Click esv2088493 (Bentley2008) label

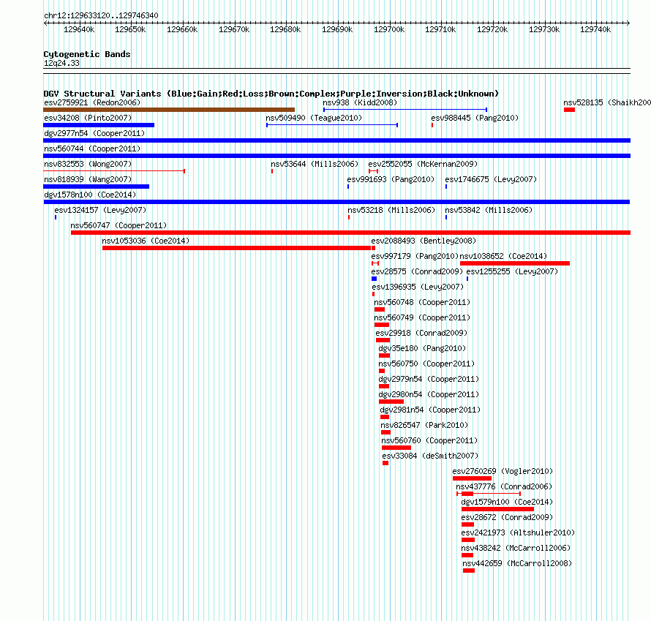[424, 241]
